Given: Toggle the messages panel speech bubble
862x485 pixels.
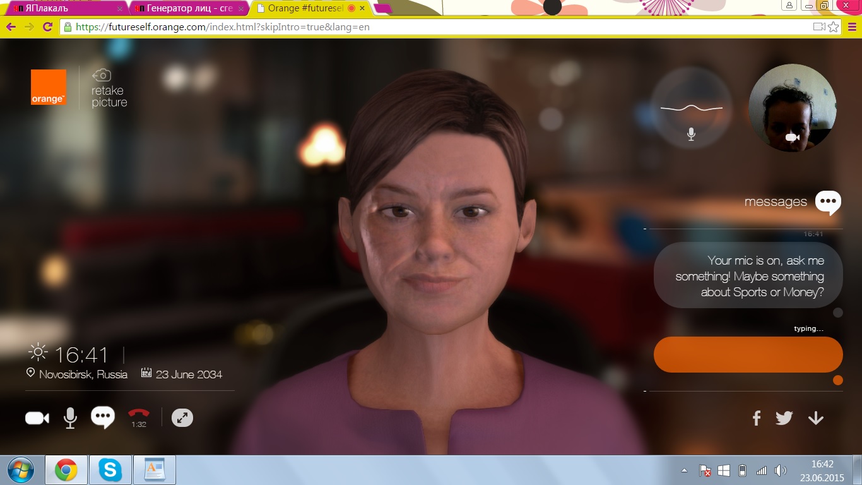Looking at the screenshot, I should click(x=828, y=202).
